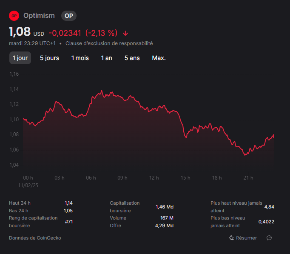
Task: Click the 1,08 USD current price
Action: coord(27,32)
